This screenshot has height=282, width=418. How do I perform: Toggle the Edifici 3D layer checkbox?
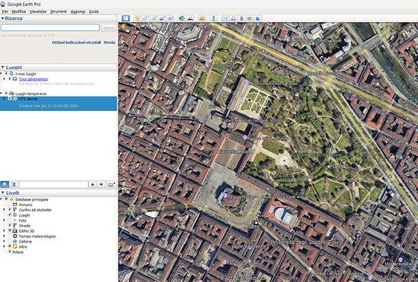[10, 231]
